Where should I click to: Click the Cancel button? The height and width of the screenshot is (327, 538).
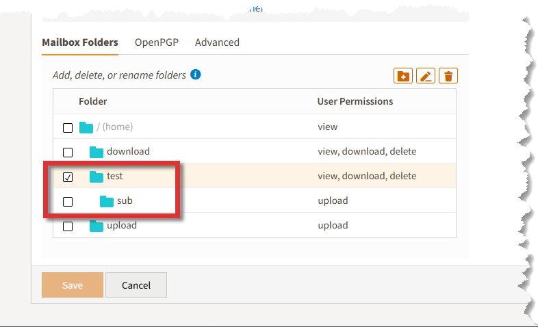tap(136, 285)
